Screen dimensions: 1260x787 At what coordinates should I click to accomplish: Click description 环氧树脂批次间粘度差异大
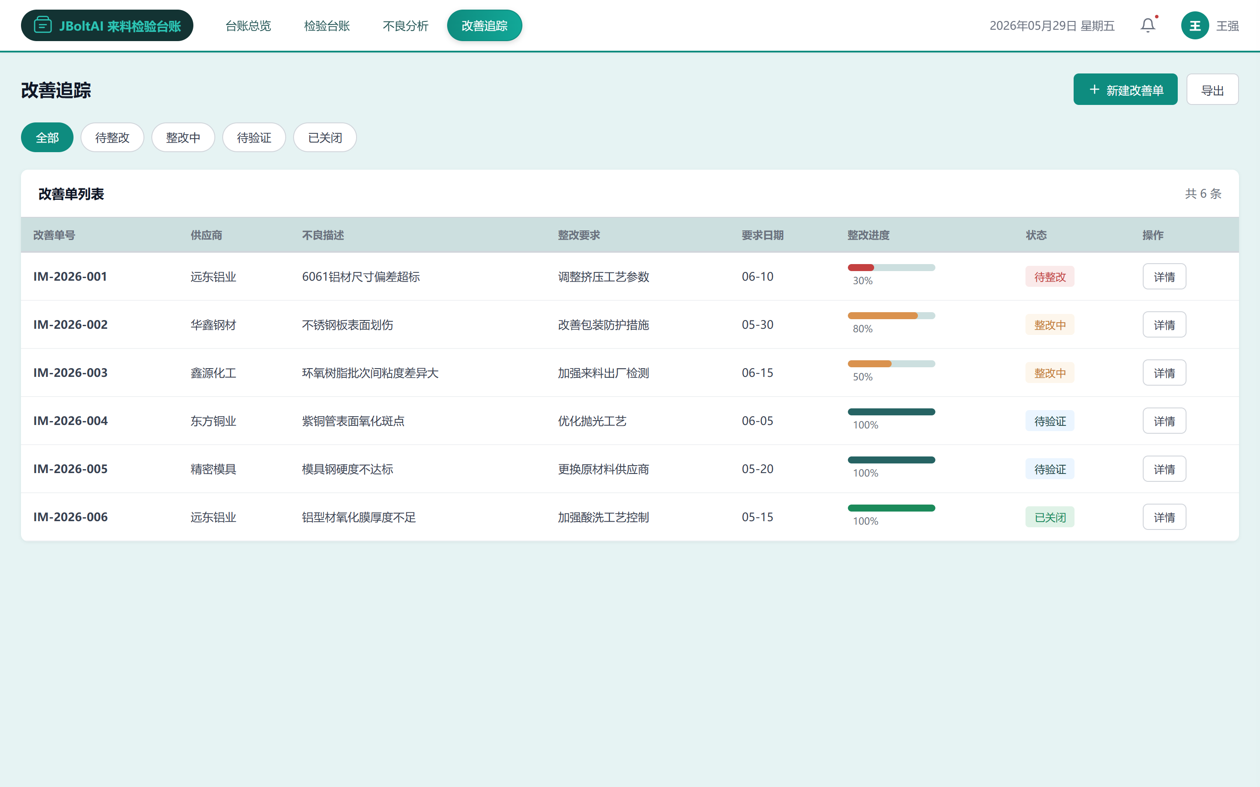pos(370,373)
